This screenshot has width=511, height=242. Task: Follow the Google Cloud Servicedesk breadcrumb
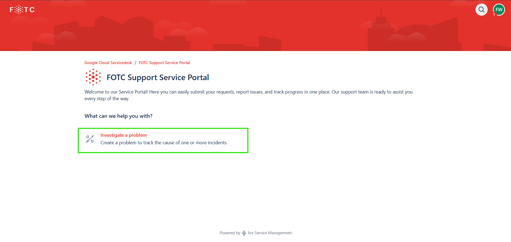108,63
